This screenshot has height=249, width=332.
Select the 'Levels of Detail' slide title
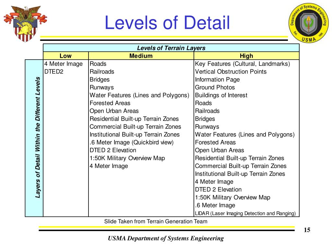167,22
